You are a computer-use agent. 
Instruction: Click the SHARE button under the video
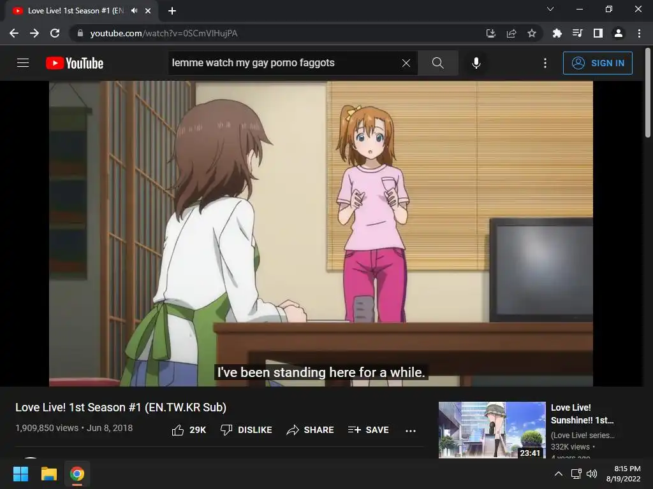coord(311,430)
